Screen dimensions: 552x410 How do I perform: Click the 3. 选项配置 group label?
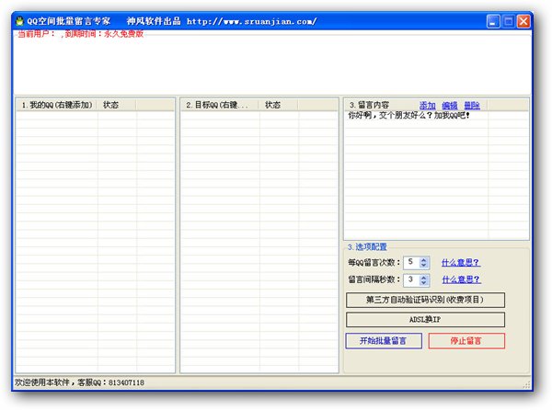point(367,247)
